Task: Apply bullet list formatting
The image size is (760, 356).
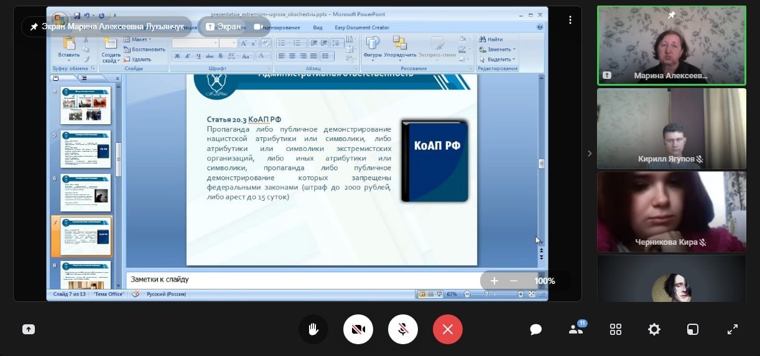Action: tap(282, 43)
